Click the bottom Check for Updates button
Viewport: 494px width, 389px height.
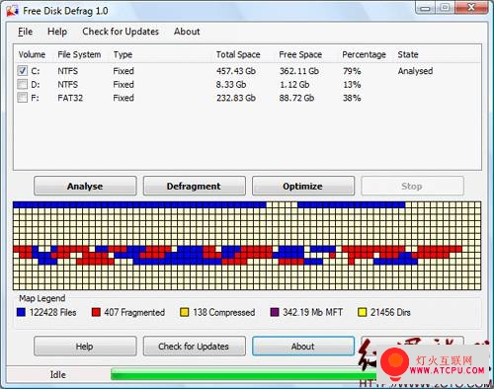click(x=194, y=347)
